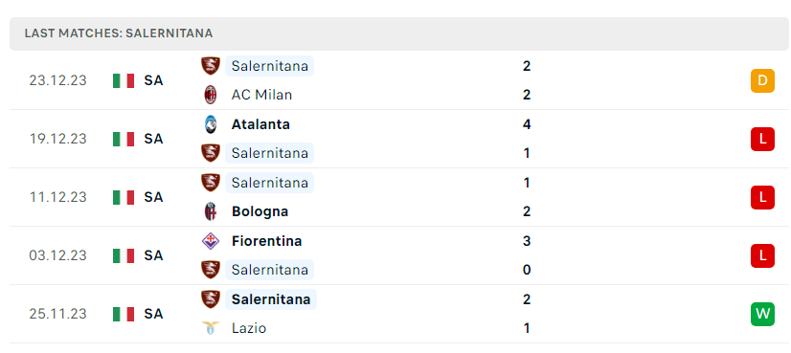Viewport: 791px width, 353px height.
Task: Click the green W win result badge
Action: pyautogui.click(x=762, y=314)
